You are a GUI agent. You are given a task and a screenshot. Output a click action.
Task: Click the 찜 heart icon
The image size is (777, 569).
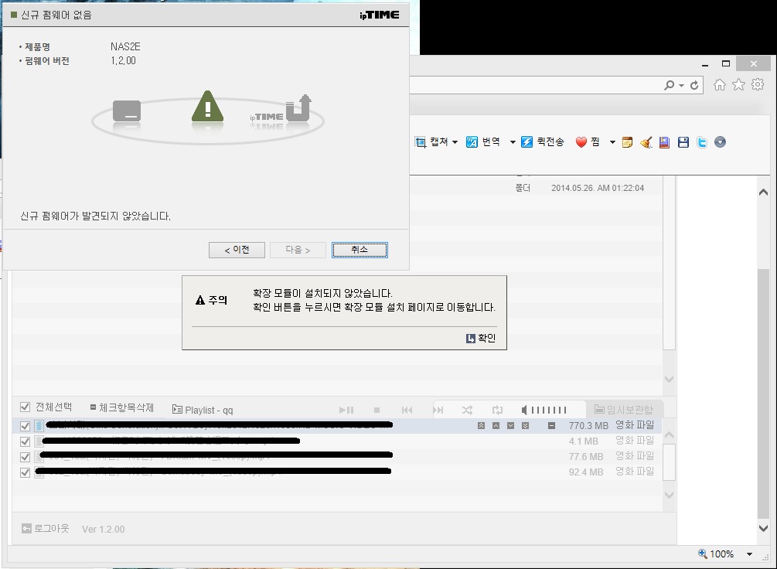[581, 142]
